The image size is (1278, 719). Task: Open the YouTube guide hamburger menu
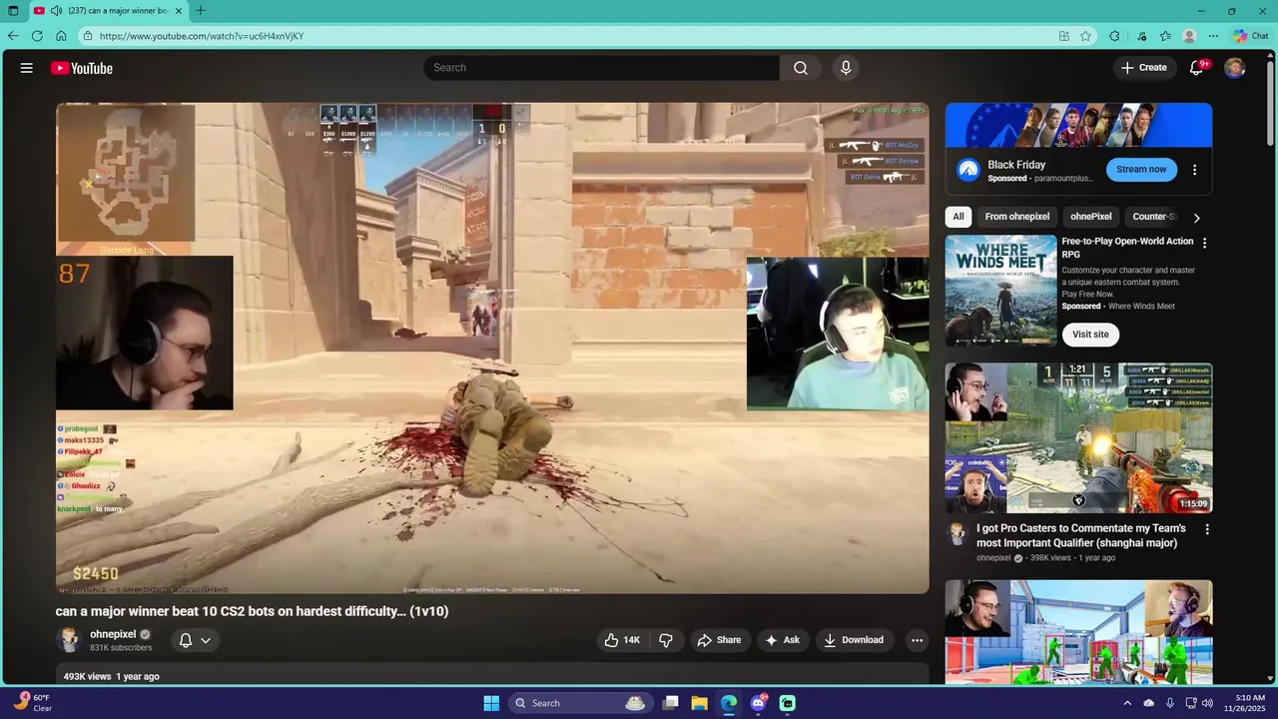(27, 68)
